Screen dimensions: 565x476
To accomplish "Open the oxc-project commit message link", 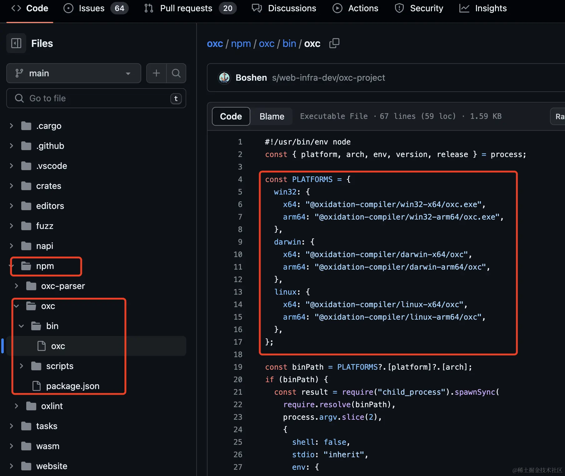I will coord(328,78).
